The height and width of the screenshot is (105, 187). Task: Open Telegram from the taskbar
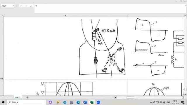pos(65,102)
